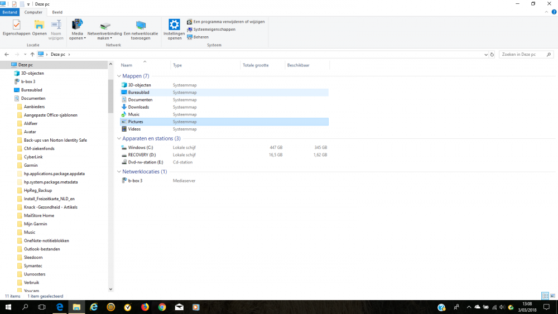The height and width of the screenshot is (314, 558).
Task: Open the Bestand menu tab
Action: point(9,12)
